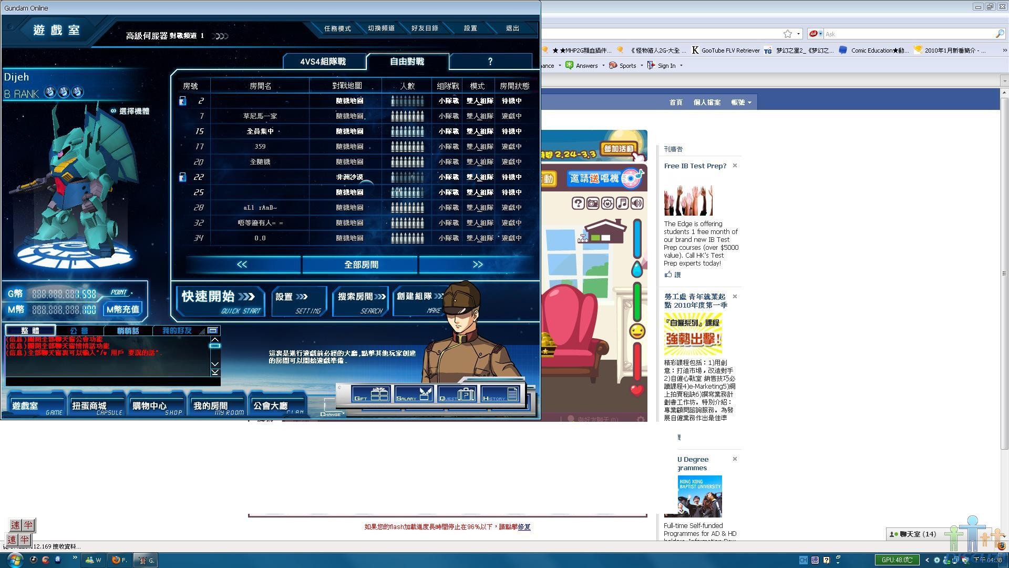Open 好友目錄 from top menu

[x=425, y=28]
